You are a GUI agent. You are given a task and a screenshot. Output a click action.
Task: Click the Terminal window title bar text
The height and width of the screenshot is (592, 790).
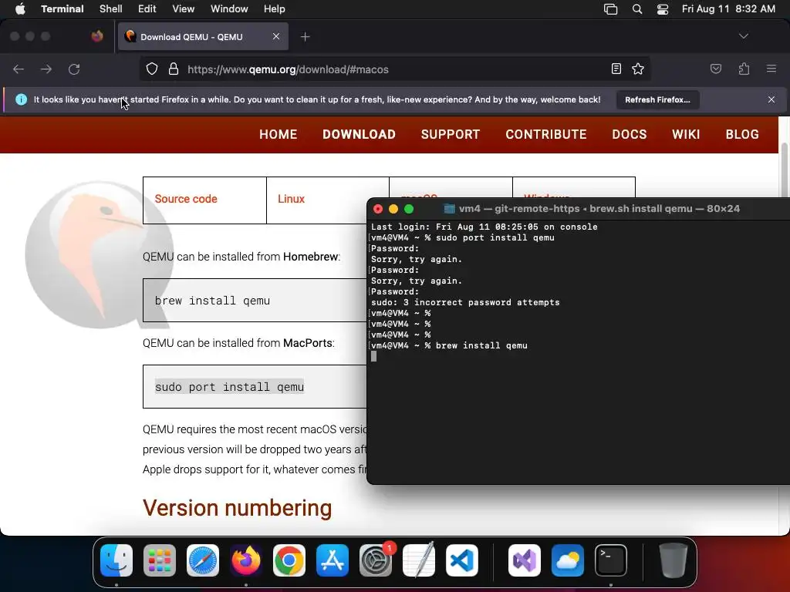pyautogui.click(x=599, y=208)
